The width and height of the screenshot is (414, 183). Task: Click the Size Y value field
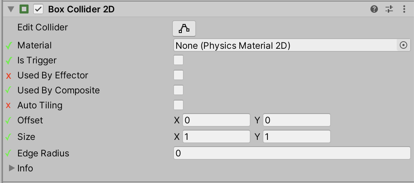296,137
